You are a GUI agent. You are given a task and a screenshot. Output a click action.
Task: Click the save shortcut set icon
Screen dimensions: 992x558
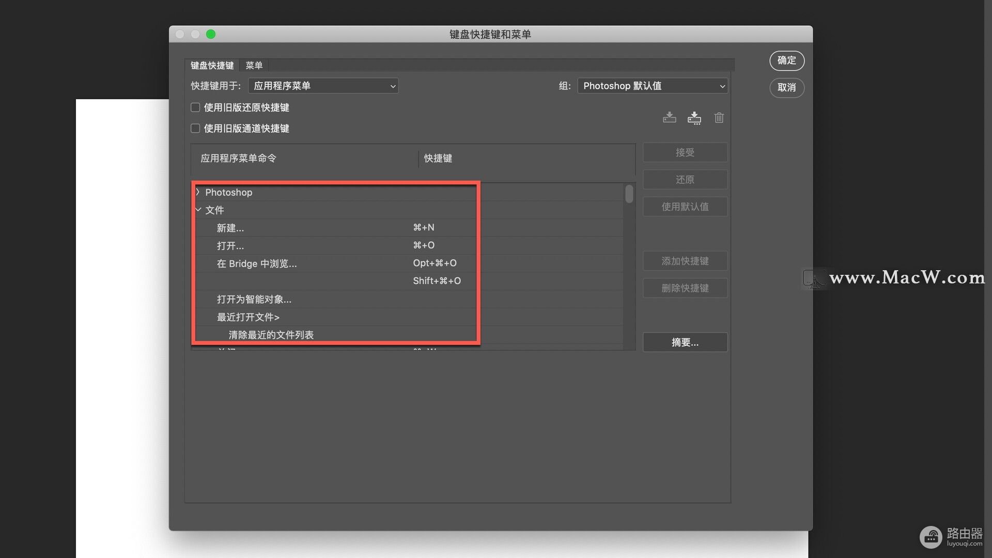pos(669,118)
